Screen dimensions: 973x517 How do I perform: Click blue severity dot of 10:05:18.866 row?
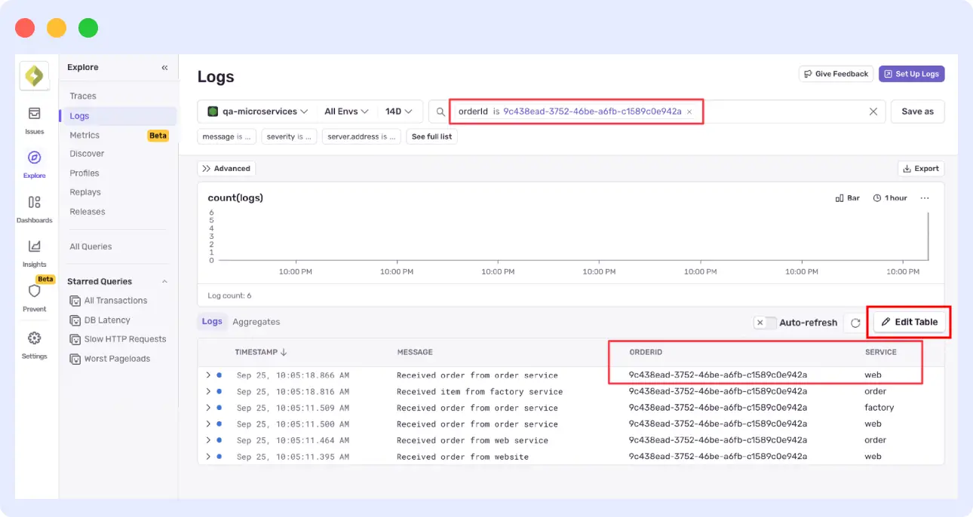click(x=219, y=375)
